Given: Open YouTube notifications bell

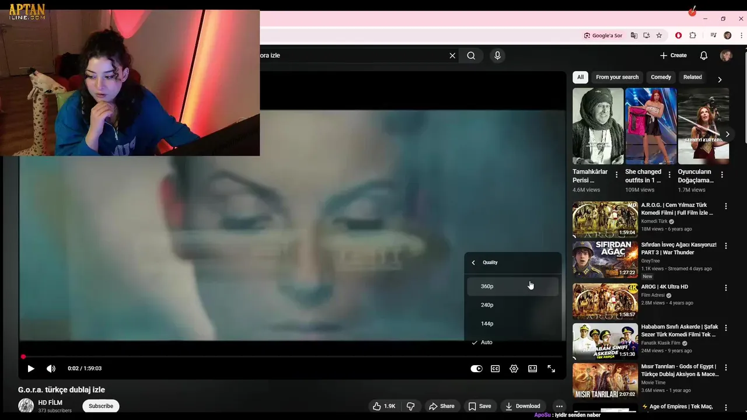Looking at the screenshot, I should point(704,55).
